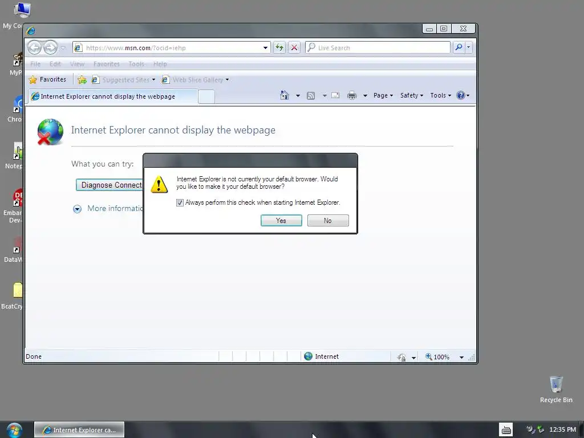Viewport: 584px width, 438px height.
Task: Click Diagnose Connection Problems button
Action: (109, 185)
